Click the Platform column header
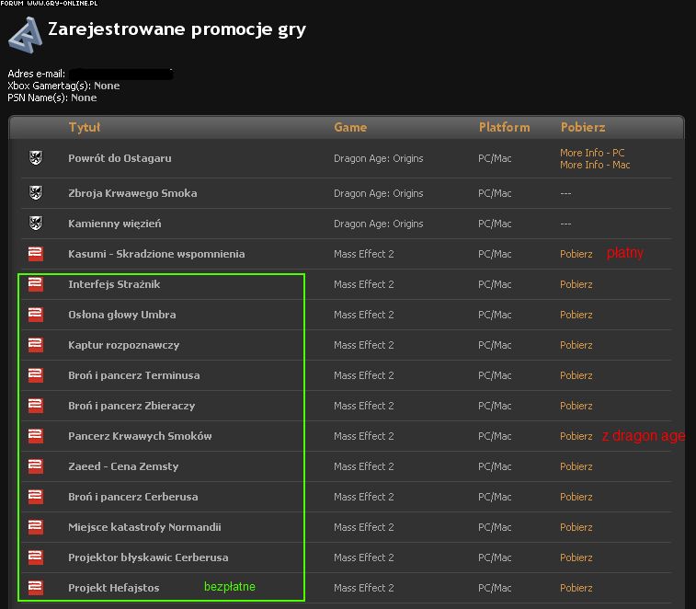The image size is (696, 609). point(504,128)
